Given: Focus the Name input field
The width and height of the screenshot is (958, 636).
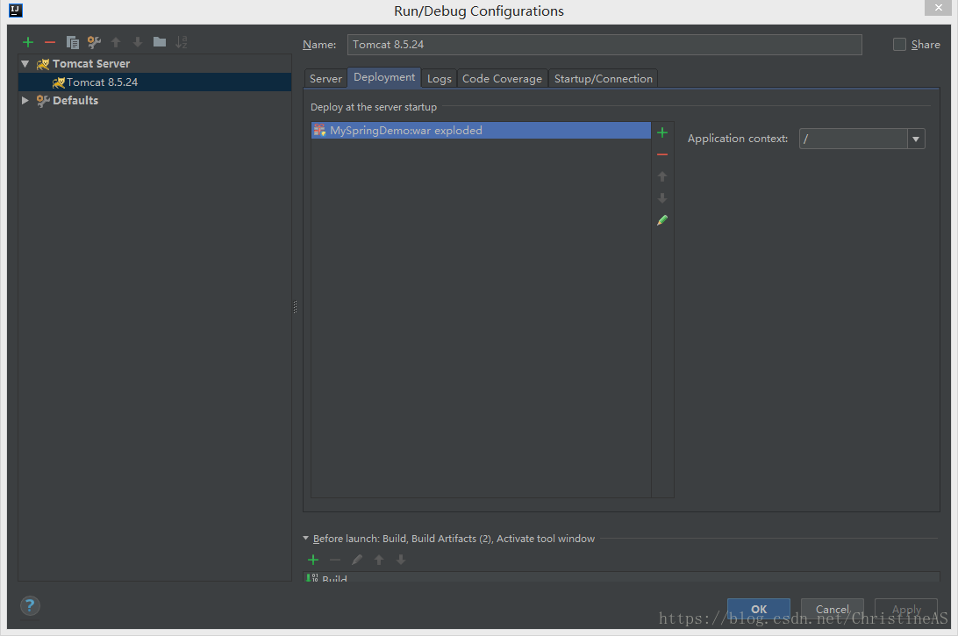Looking at the screenshot, I should coord(604,45).
